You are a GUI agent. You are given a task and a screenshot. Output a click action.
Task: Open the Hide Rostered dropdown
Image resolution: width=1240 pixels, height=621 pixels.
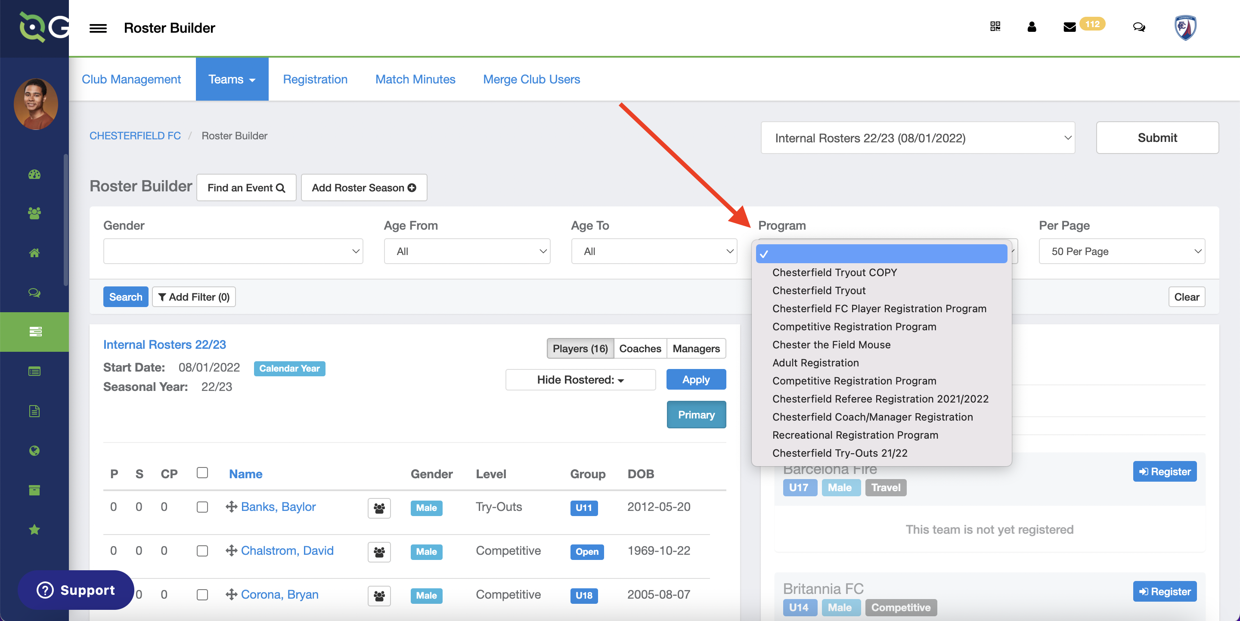click(x=580, y=380)
